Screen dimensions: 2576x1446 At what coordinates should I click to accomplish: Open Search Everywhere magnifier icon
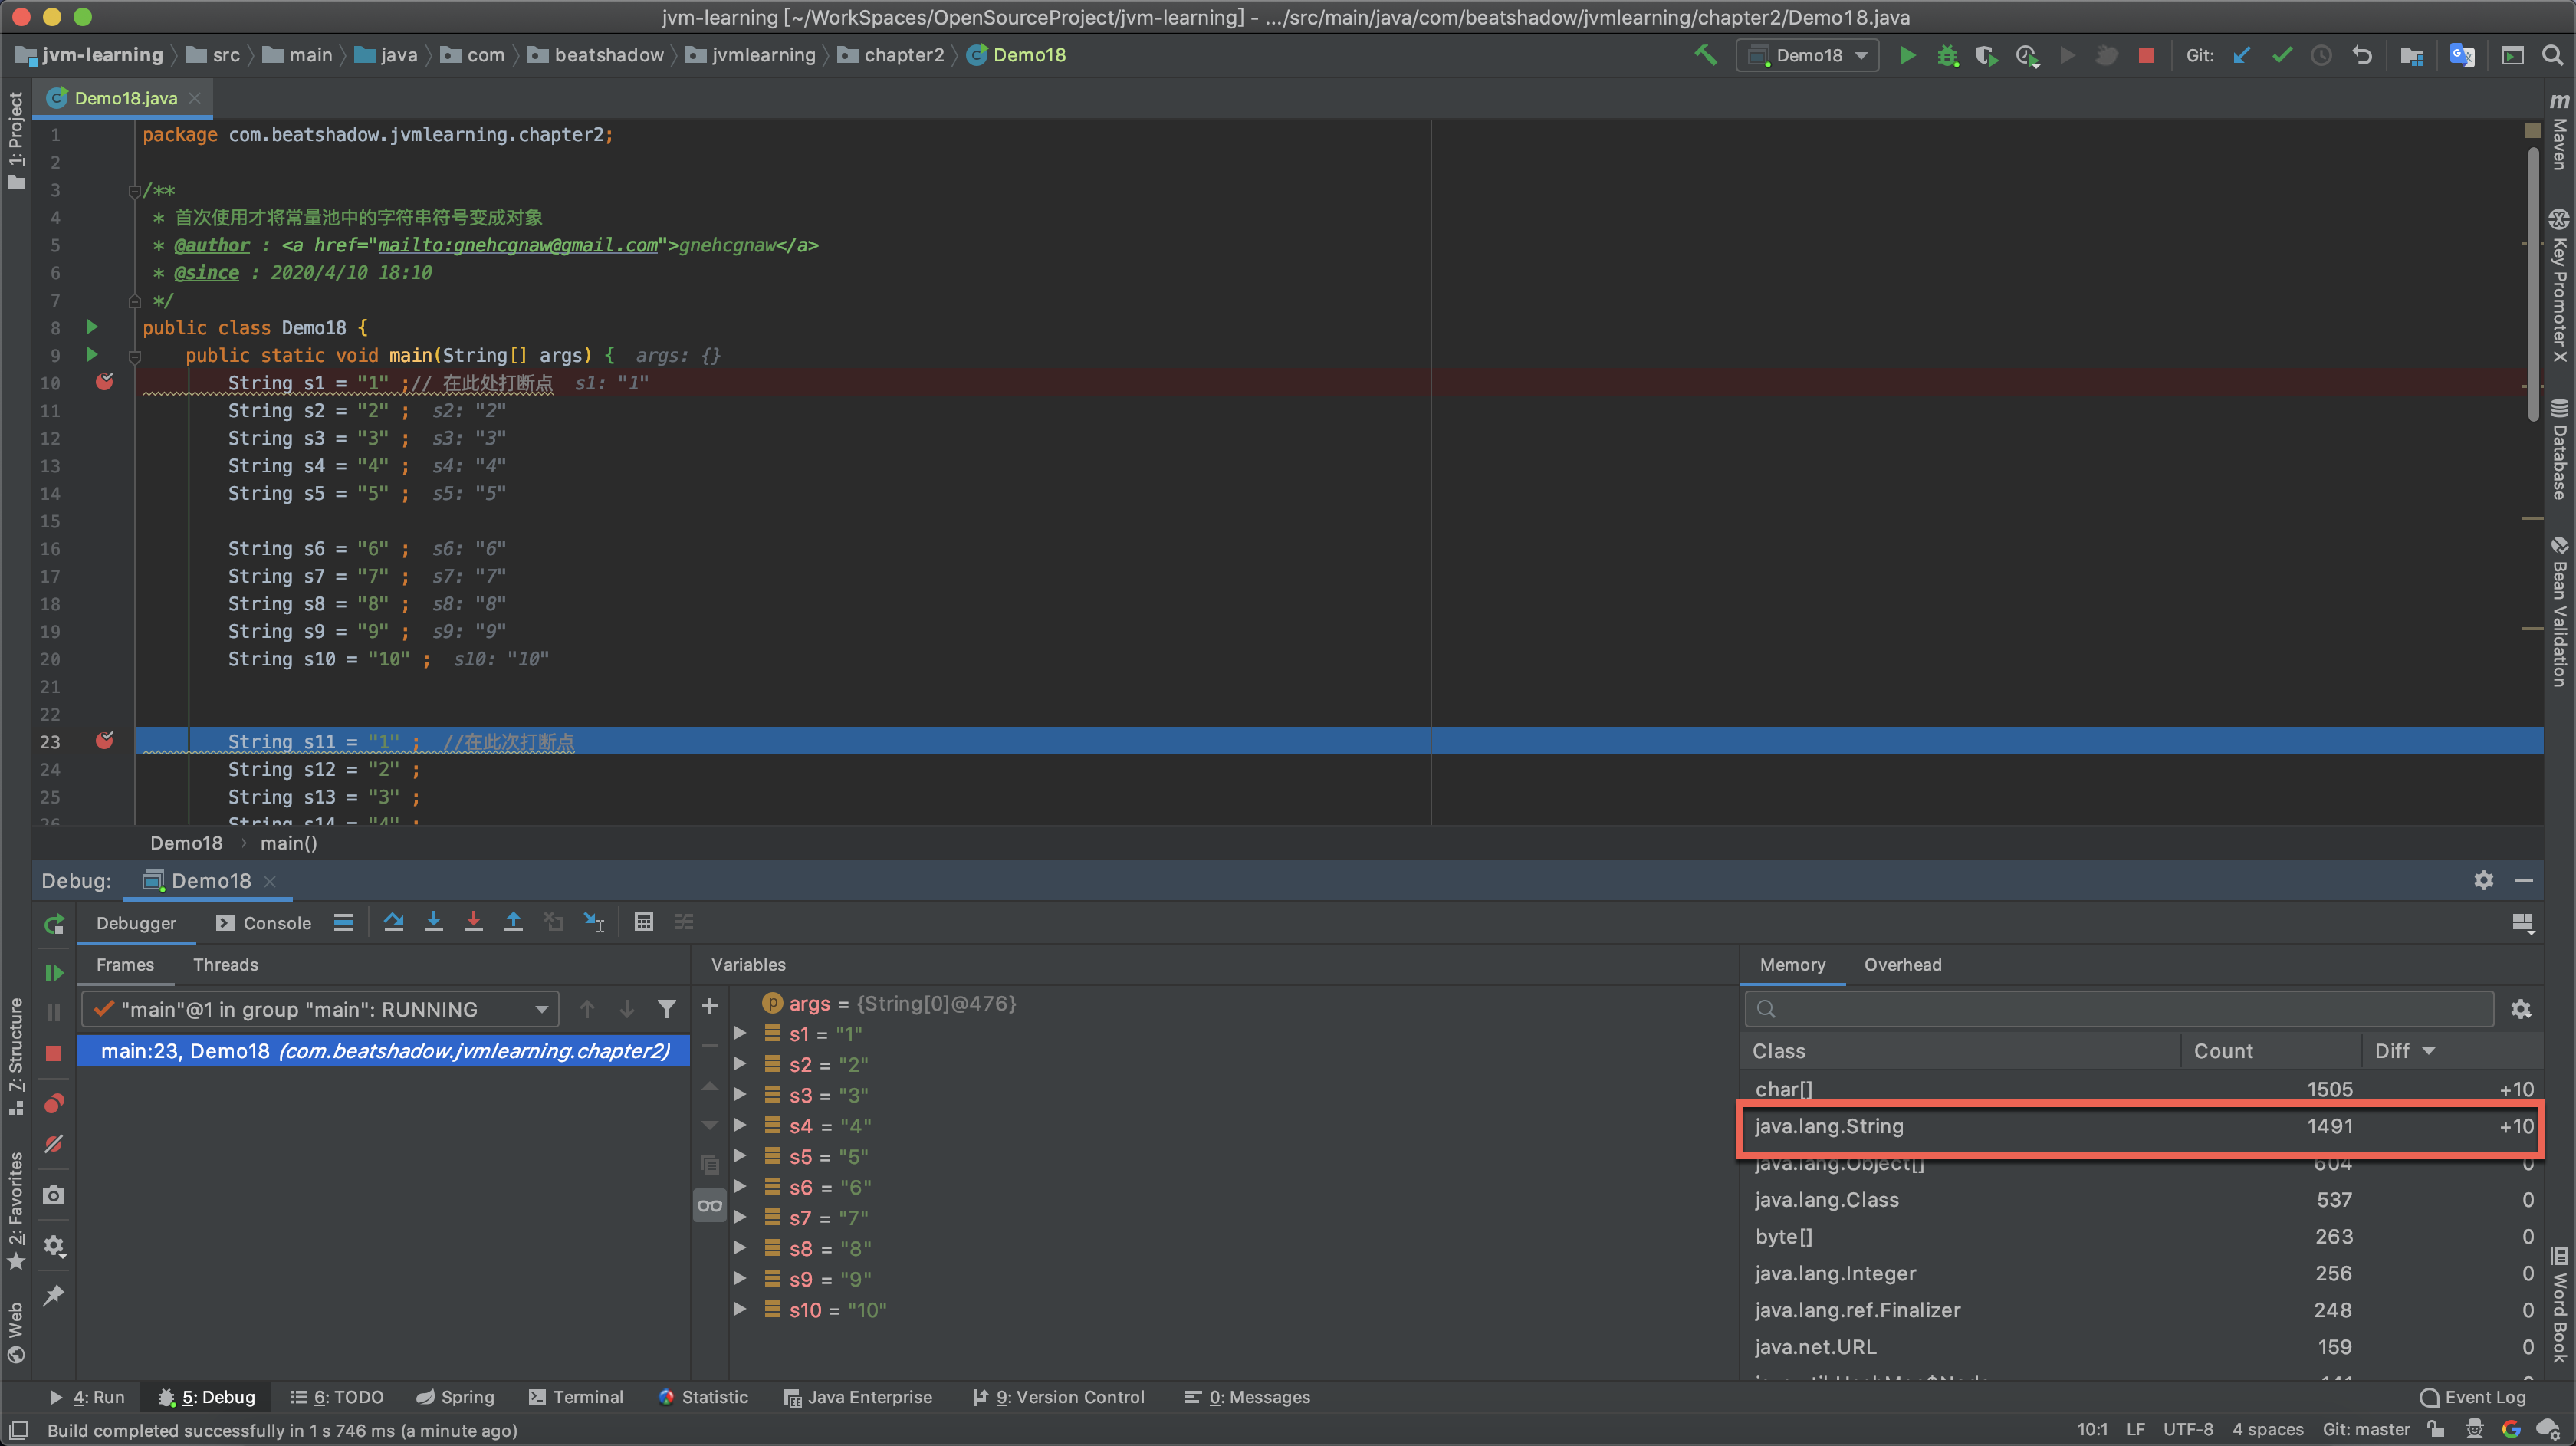point(2552,55)
